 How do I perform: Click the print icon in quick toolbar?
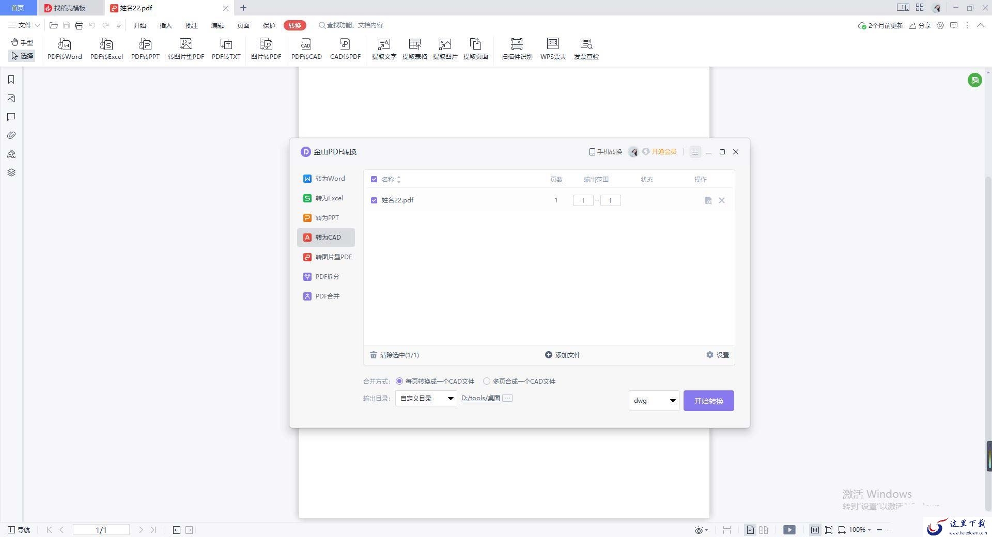[x=79, y=25]
